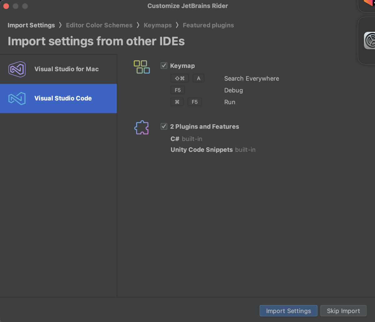This screenshot has width=375, height=322.
Task: Open the Featured plugins step
Action: click(208, 25)
